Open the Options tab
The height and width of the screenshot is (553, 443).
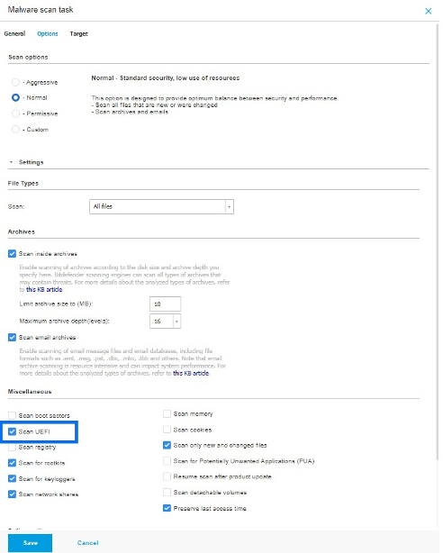click(47, 34)
